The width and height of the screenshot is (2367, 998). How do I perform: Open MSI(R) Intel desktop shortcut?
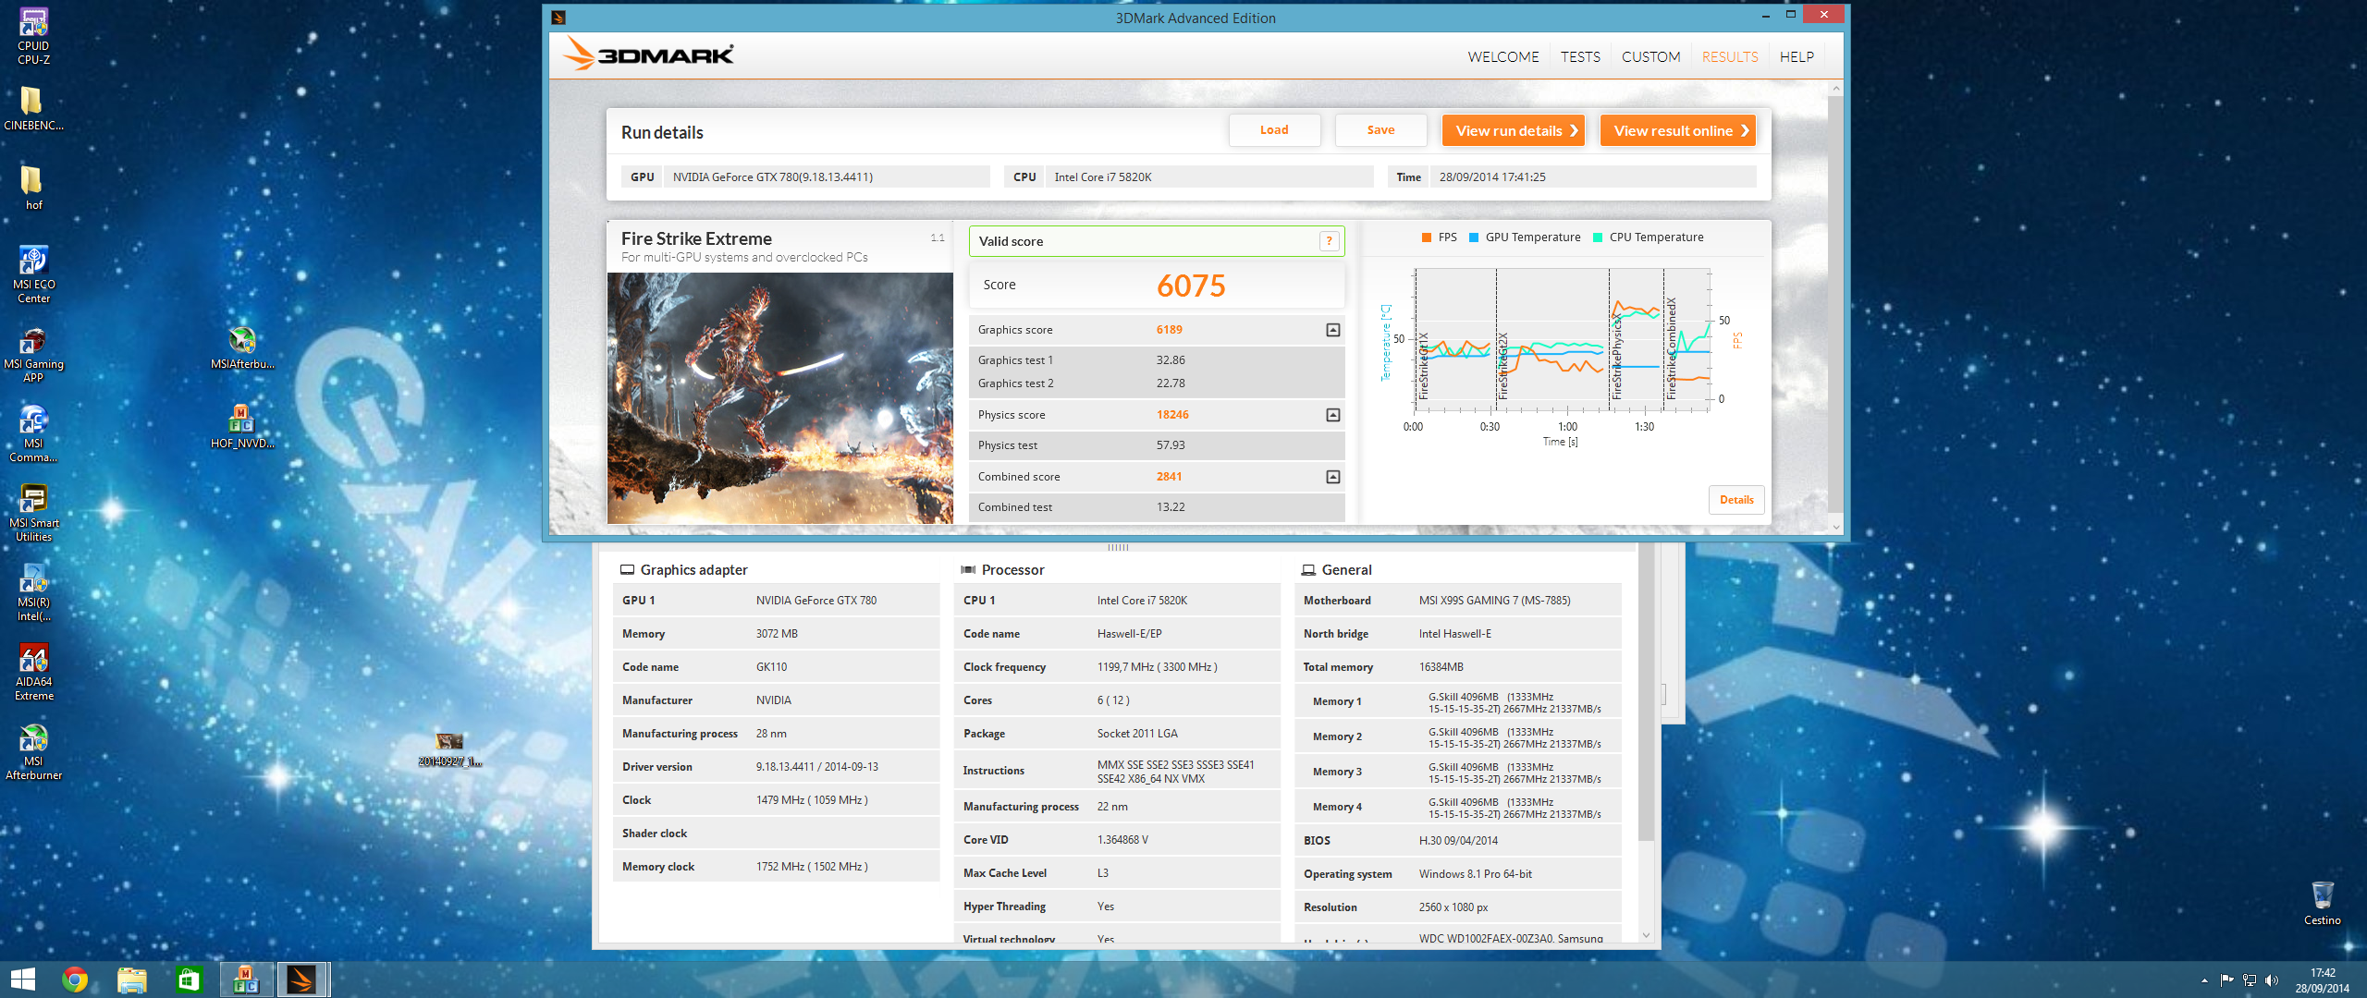33,592
